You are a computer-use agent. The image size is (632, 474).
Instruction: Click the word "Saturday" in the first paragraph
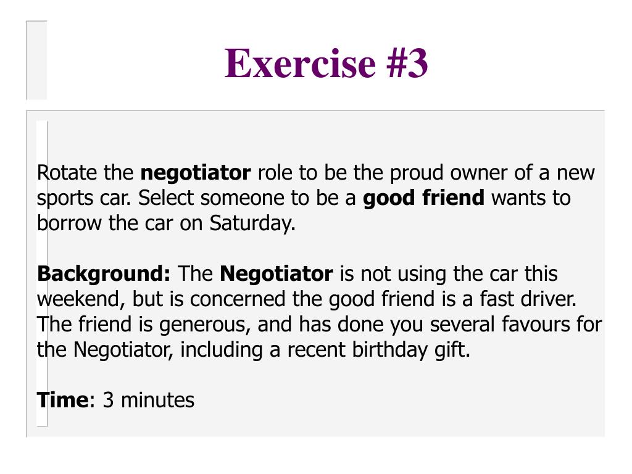tap(252, 223)
